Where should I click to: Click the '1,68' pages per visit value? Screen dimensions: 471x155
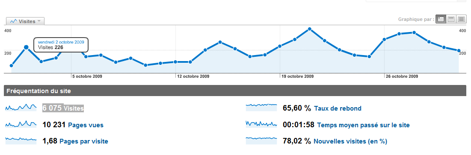[50, 141]
